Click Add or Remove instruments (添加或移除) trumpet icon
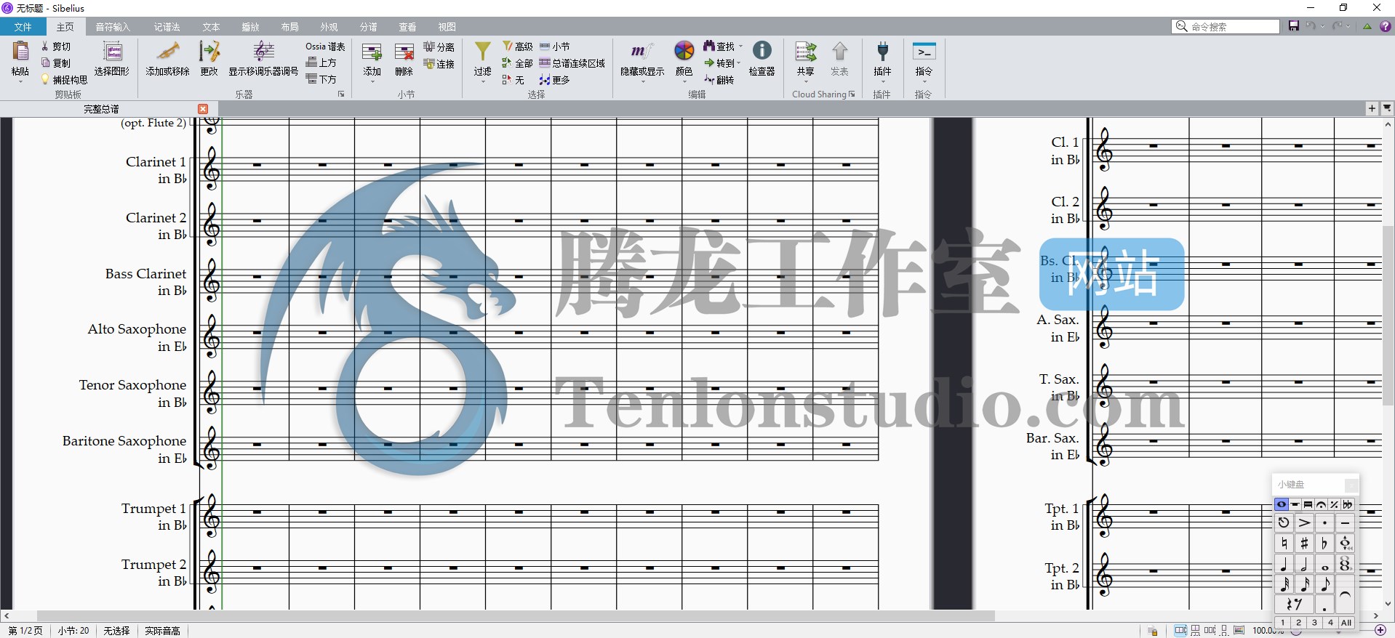The image size is (1395, 638). click(167, 52)
